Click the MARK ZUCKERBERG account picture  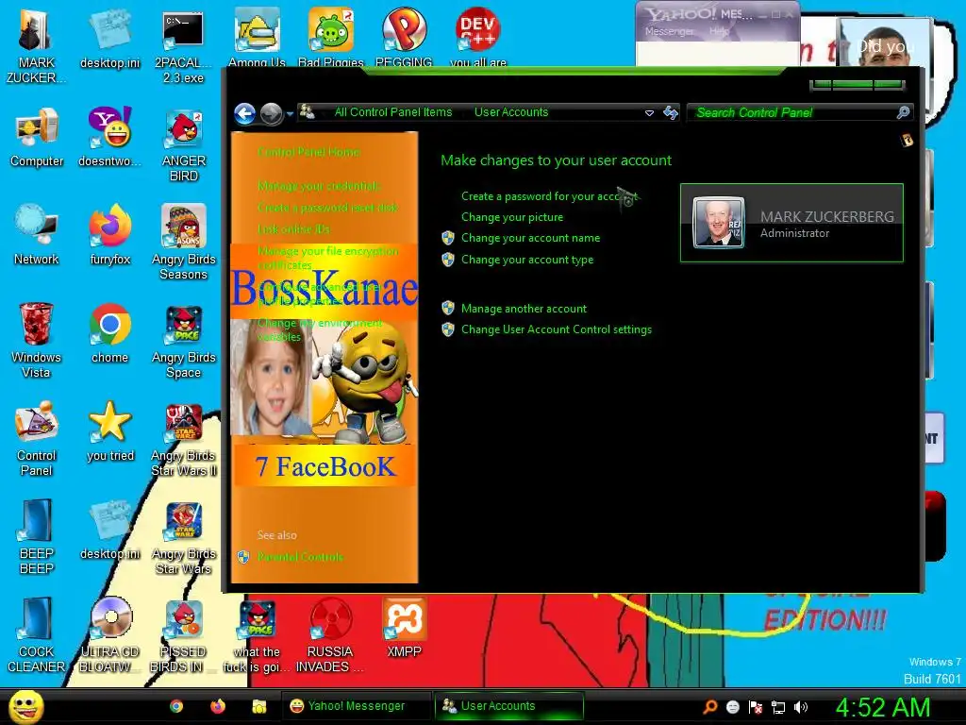tap(718, 223)
